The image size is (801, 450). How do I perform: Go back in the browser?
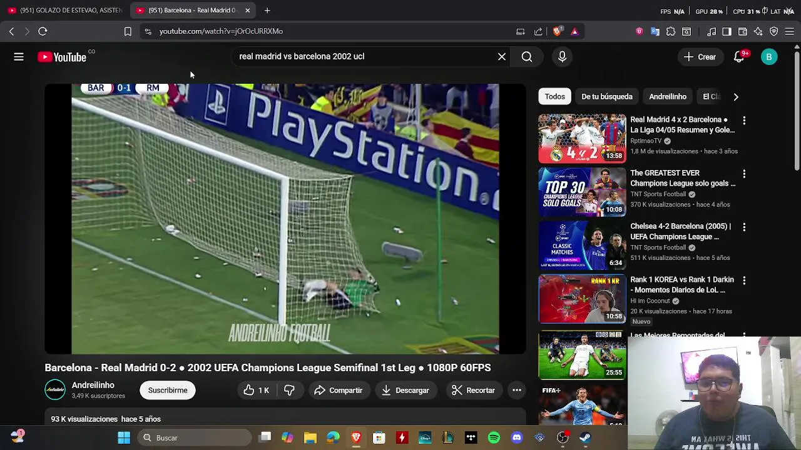pos(11,31)
